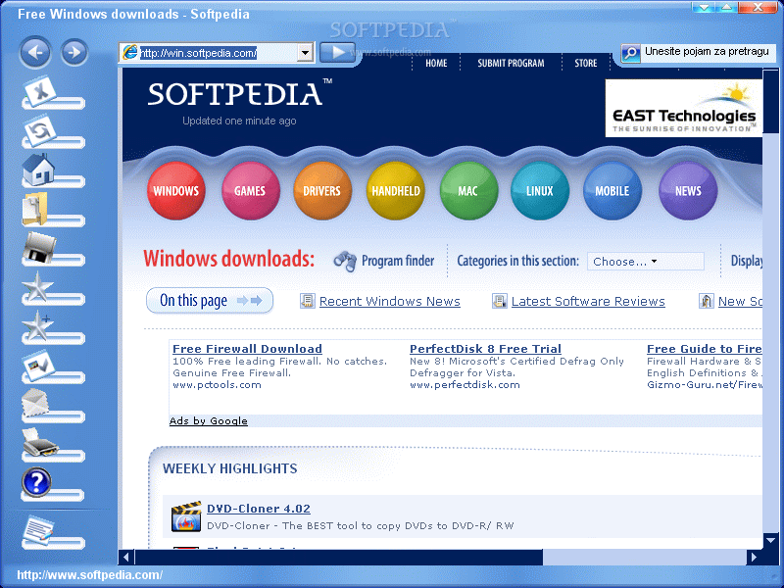Screen dimensions: 784x588
Task: Refresh the page using the sidebar icon
Action: pos(40,130)
